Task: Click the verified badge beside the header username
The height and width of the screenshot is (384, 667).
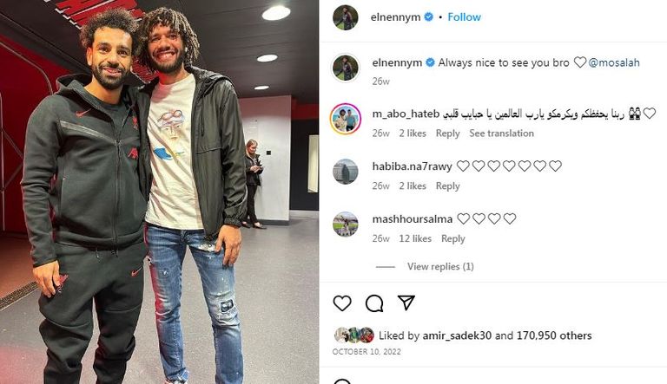Action: [x=429, y=17]
